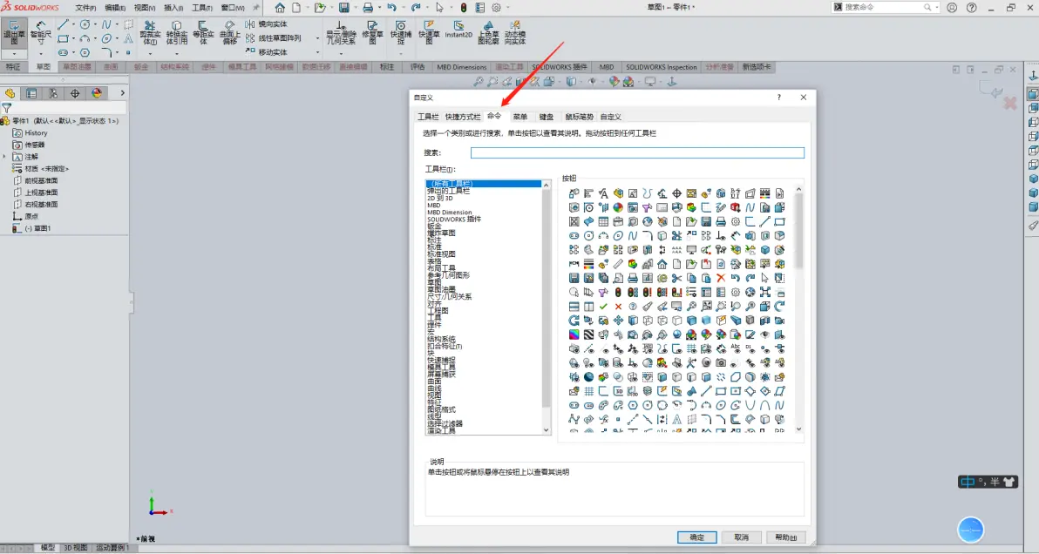Select the Offset Entities (等距实体) tool
Viewport: 1039px width, 554px height.
pos(203,32)
